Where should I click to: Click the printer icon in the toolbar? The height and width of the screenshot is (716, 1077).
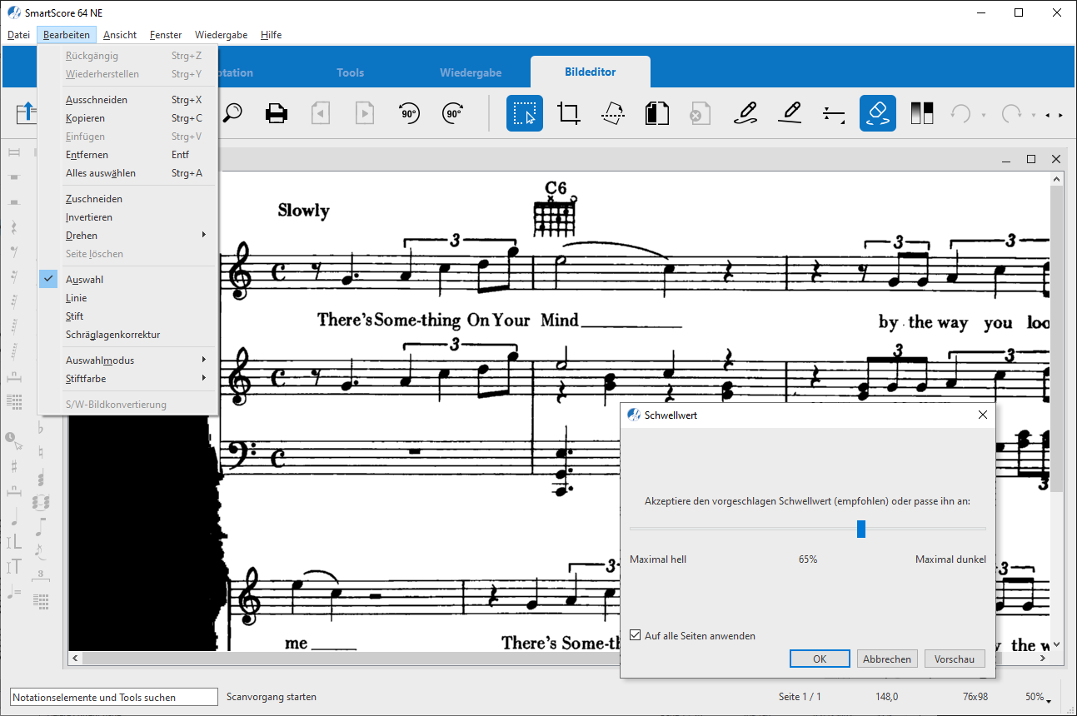click(x=277, y=113)
